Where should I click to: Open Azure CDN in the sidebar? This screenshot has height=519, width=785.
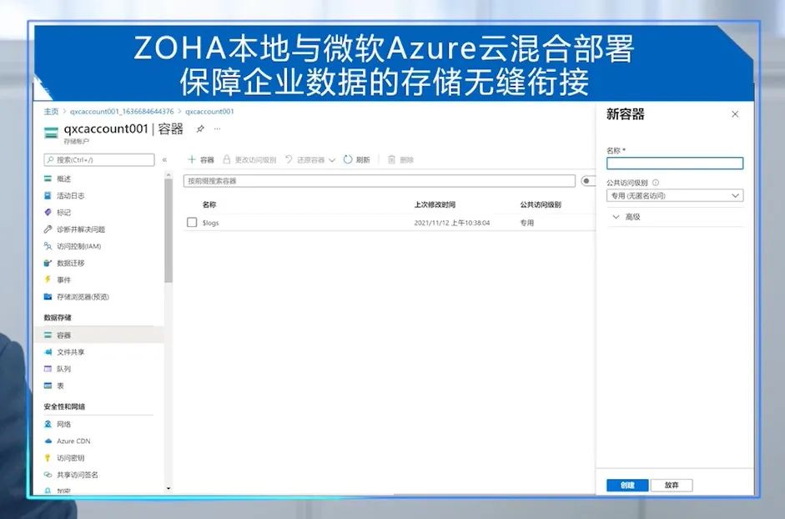click(x=73, y=441)
